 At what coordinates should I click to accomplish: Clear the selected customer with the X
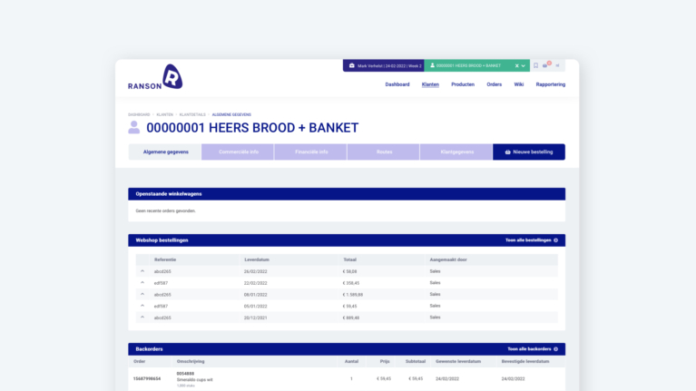pos(516,65)
